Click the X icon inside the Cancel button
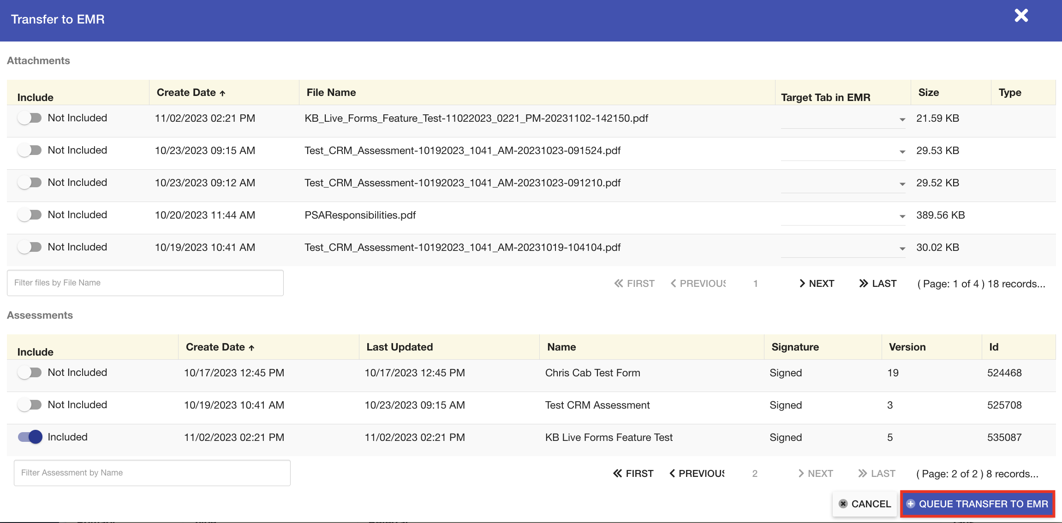Viewport: 1062px width, 523px height. point(843,504)
